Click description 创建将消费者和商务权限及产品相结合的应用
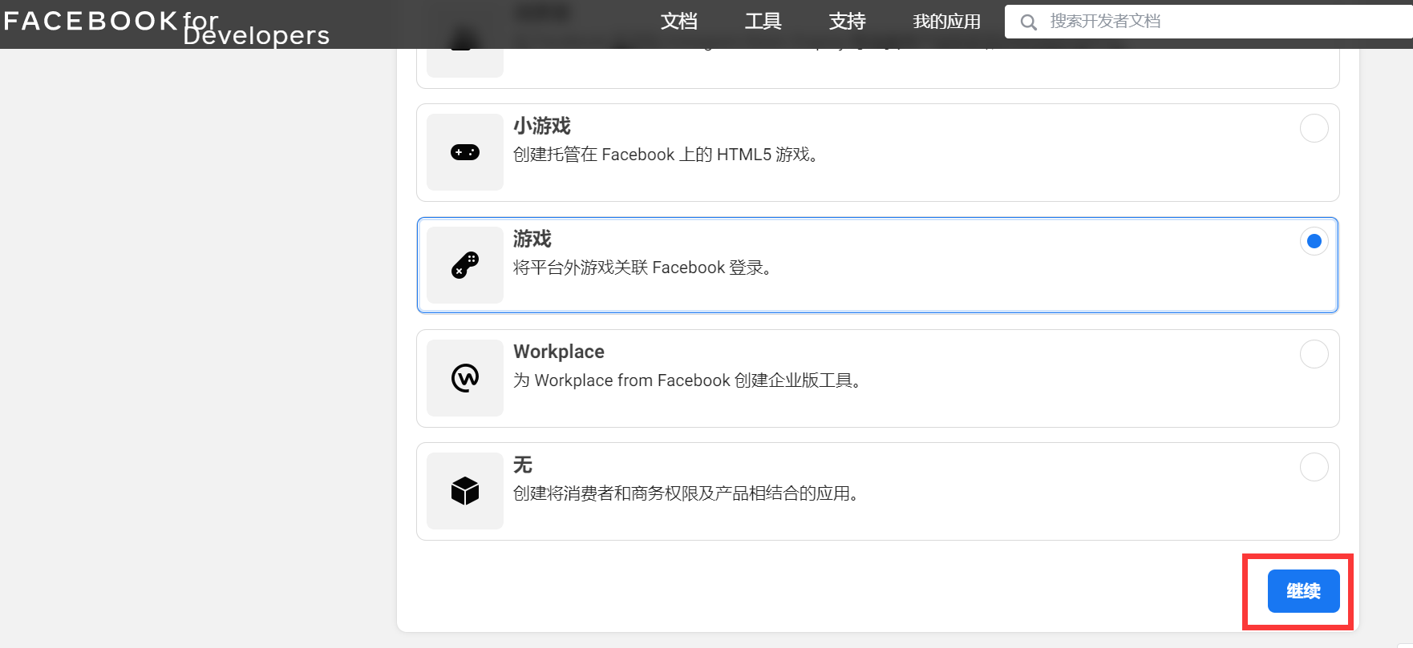1413x648 pixels. point(686,493)
